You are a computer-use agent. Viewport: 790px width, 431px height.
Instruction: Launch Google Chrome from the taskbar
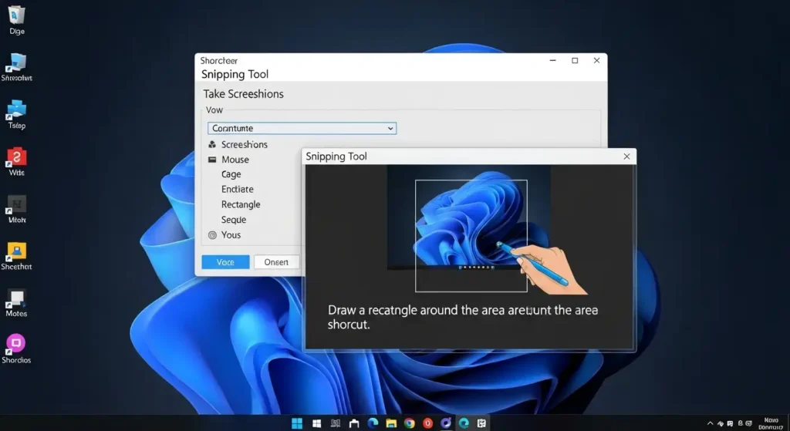409,423
